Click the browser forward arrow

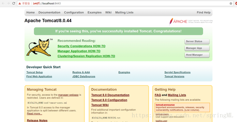(8, 3)
